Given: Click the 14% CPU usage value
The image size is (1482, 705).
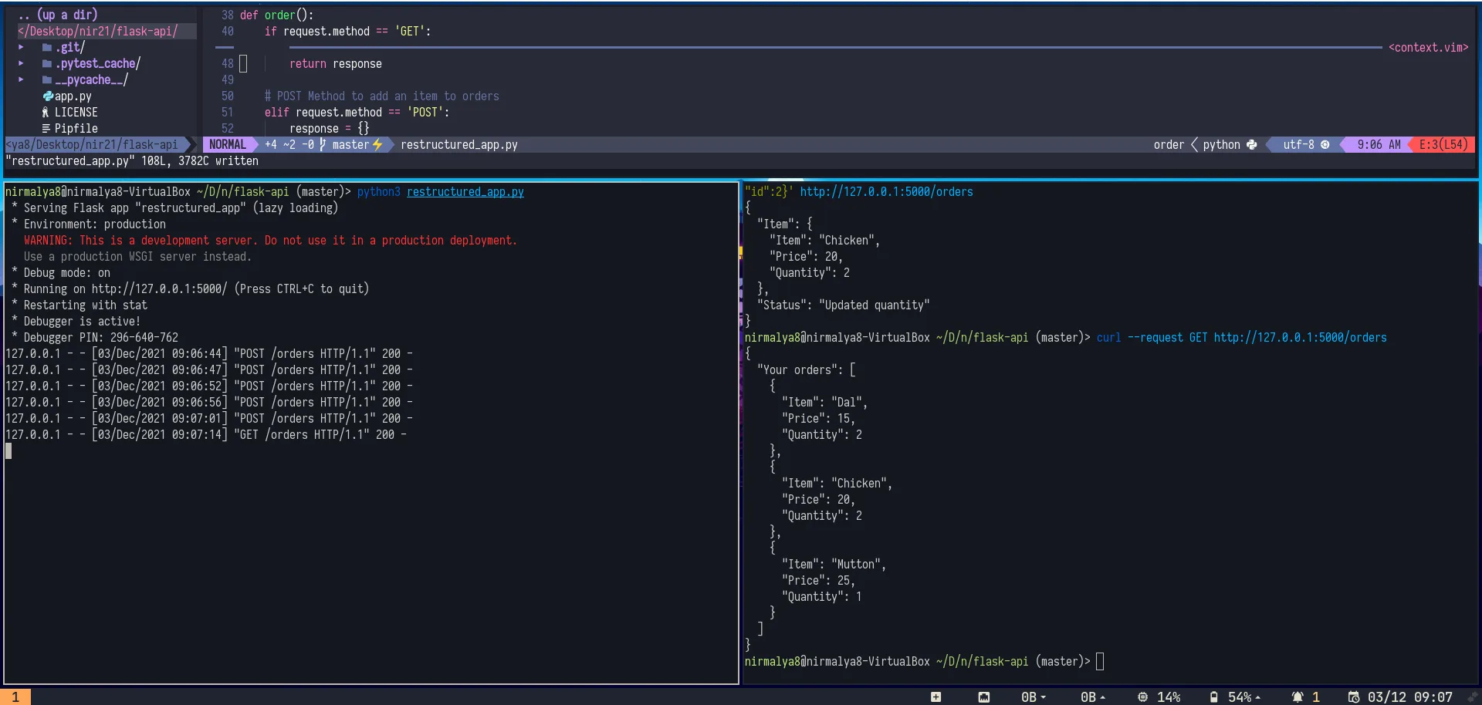Looking at the screenshot, I should [1169, 697].
